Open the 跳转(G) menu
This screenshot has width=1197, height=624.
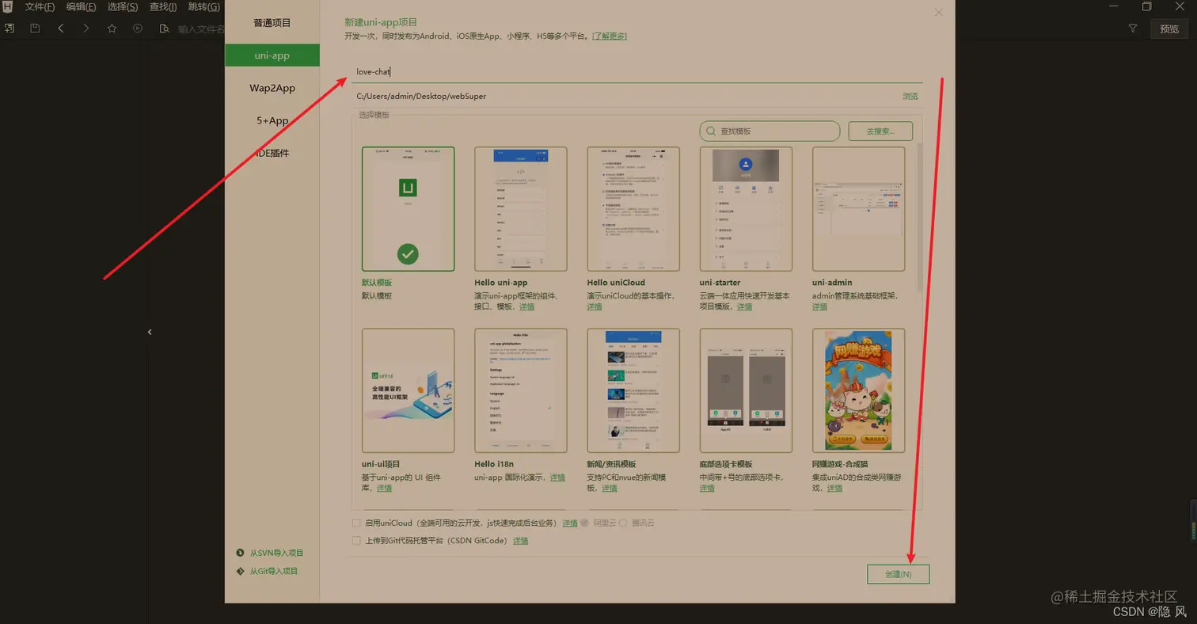(x=204, y=7)
